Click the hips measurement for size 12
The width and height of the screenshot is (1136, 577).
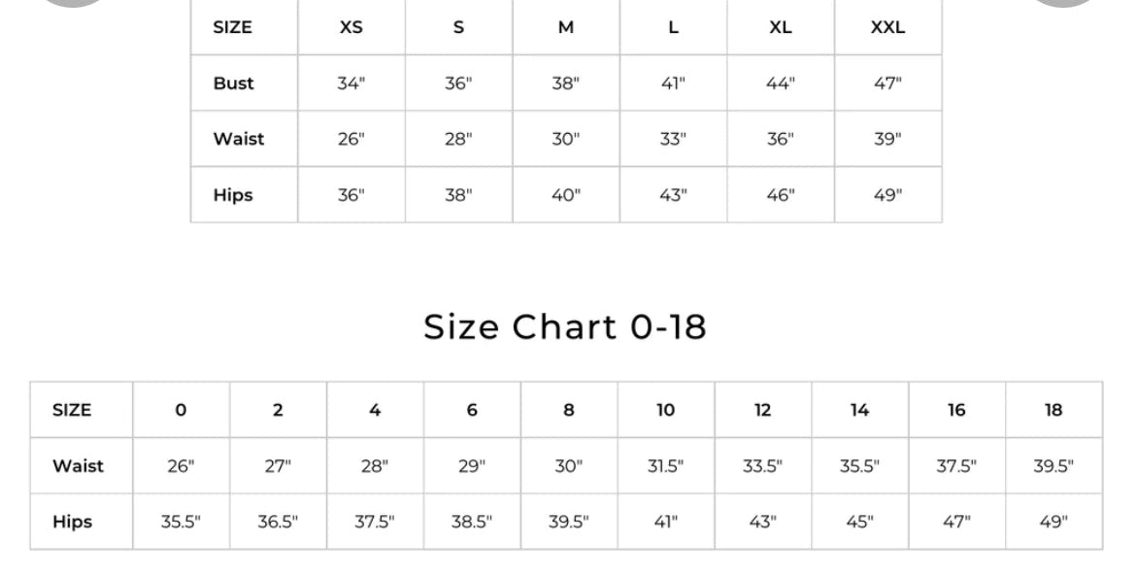762,522
